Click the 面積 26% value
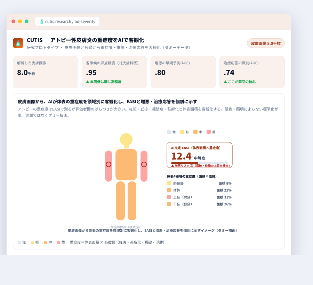 [224, 204]
